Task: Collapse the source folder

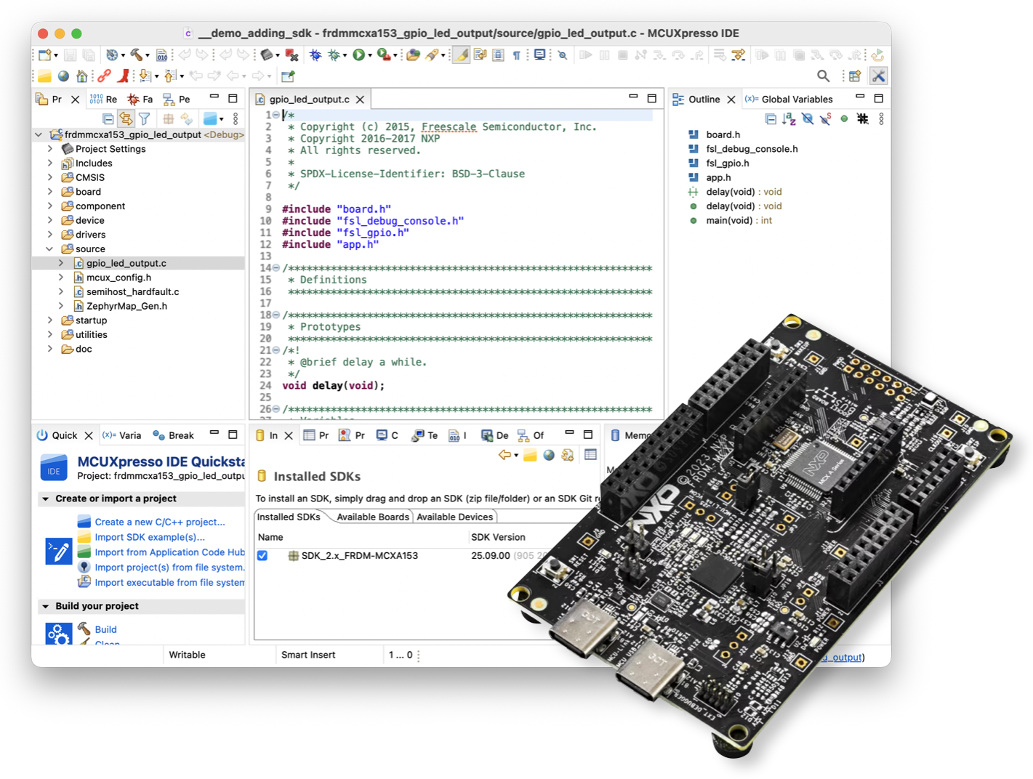Action: click(50, 249)
